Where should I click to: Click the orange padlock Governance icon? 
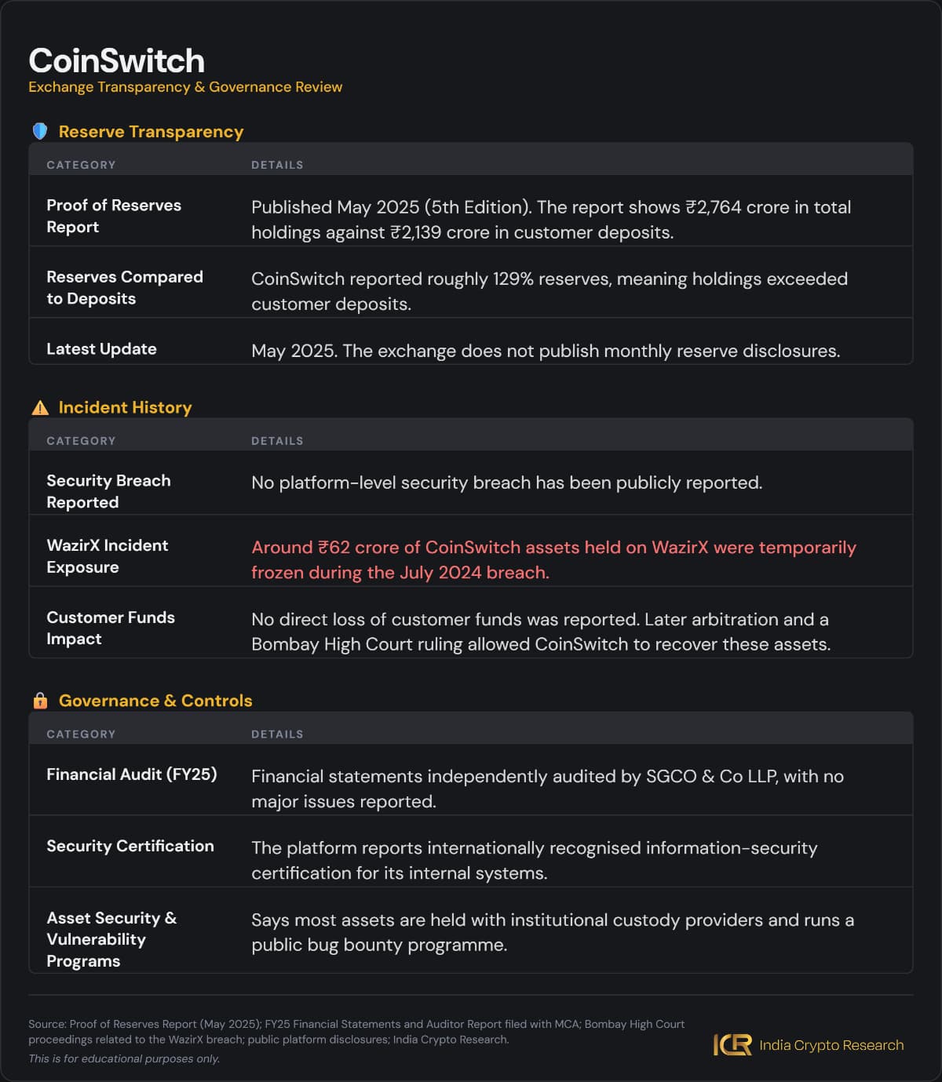point(40,701)
